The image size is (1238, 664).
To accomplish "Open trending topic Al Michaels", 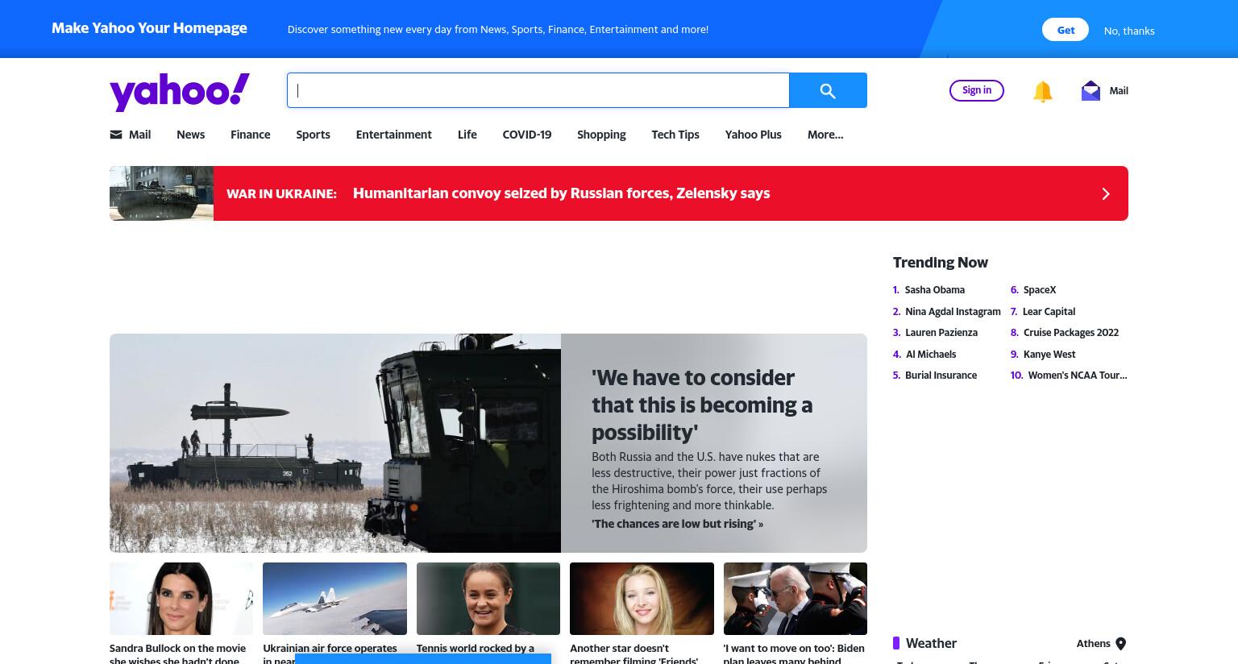I will click(x=931, y=355).
